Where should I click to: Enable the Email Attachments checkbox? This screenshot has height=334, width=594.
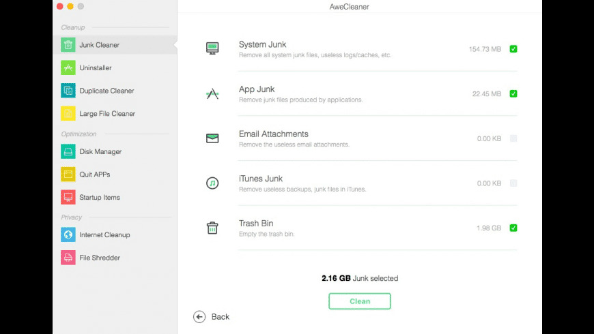tap(513, 139)
